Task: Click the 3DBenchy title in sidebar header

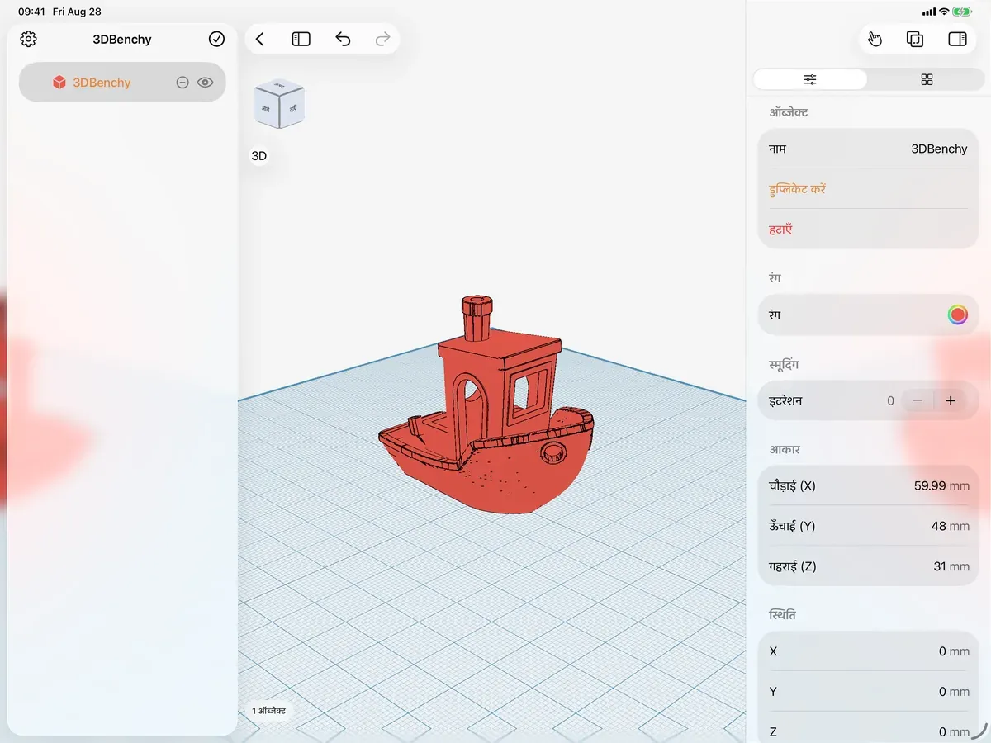Action: 122,39
